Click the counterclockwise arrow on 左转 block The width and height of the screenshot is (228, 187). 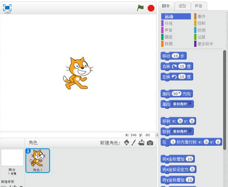[x=174, y=77]
